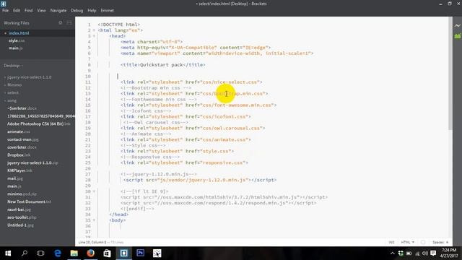The width and height of the screenshot is (462, 260).
Task: Click the taskbar search magnifier
Action: pyautogui.click(x=25, y=253)
